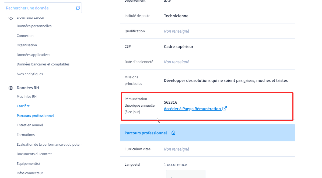Select Données personnelles in sidebar
Viewport: 322px width, 178px height.
34,26
